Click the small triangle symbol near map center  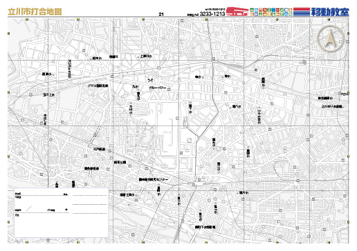[190, 140]
